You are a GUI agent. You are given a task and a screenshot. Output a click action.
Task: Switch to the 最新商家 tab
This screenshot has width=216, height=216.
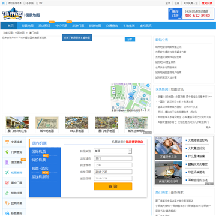[177, 192]
